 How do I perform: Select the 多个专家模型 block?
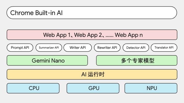[x=137, y=61]
